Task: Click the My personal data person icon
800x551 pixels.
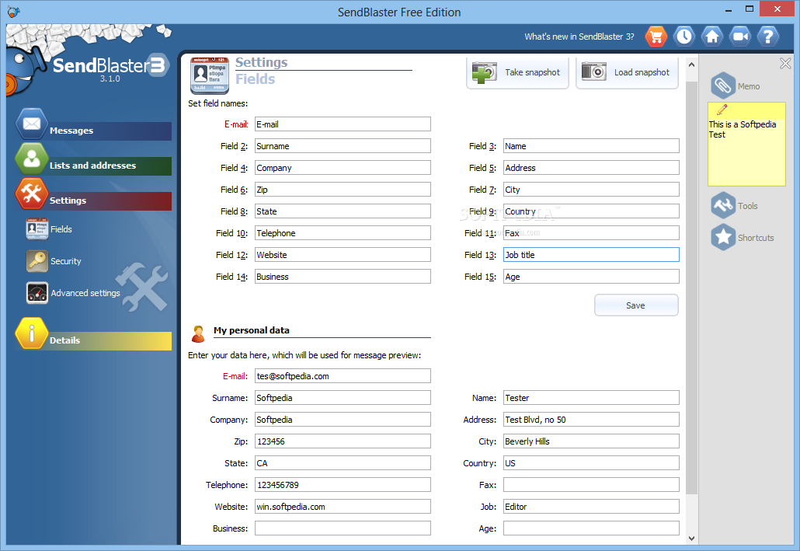Action: coord(198,334)
